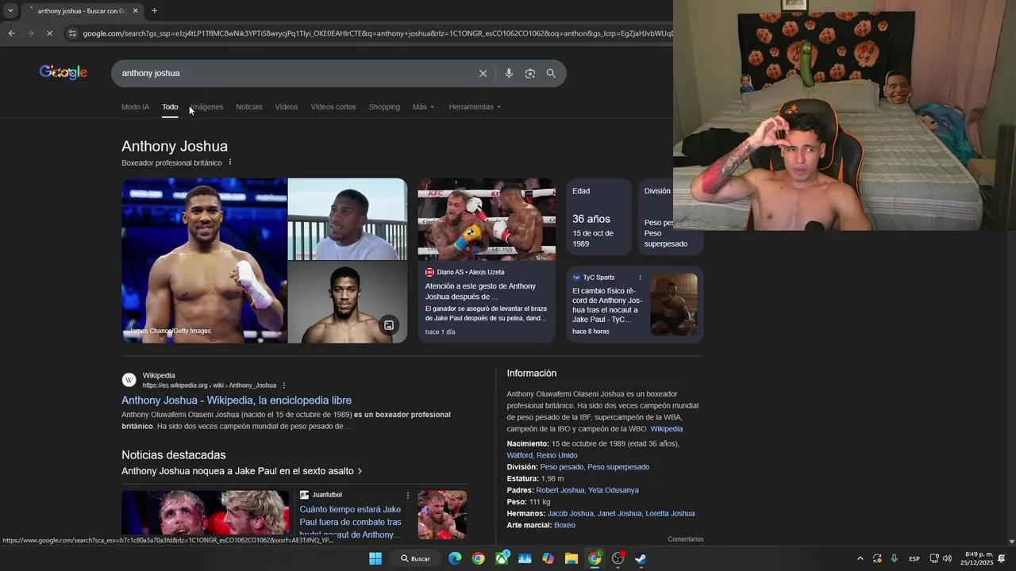Click the Wikipedia favicon of the result
The width and height of the screenshot is (1016, 571).
tap(129, 380)
